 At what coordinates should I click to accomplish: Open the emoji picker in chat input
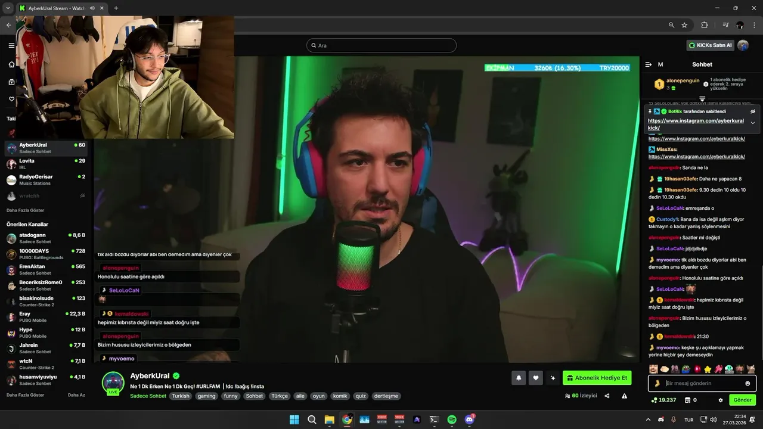(748, 383)
